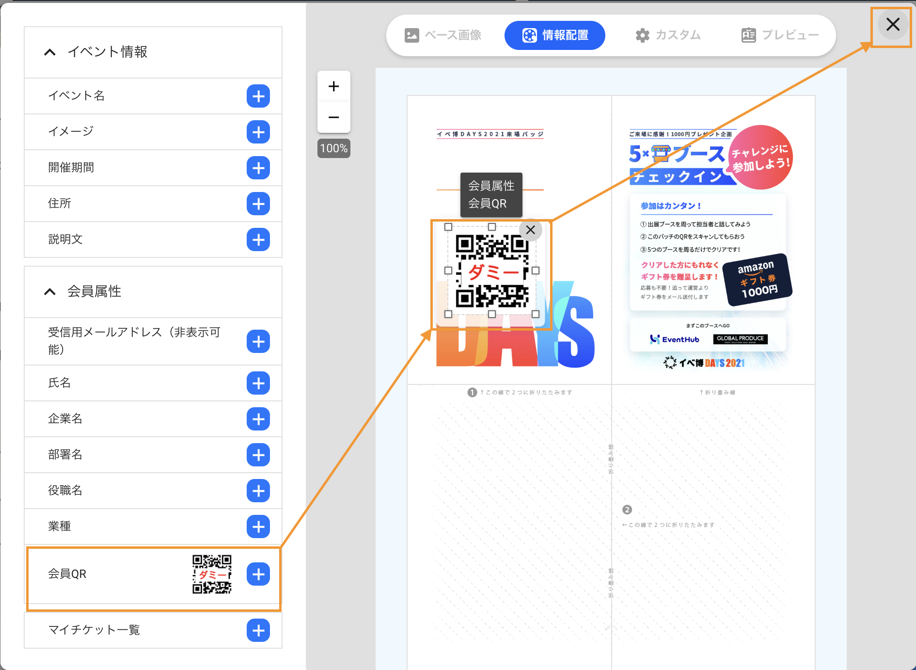The height and width of the screenshot is (670, 916).
Task: Open the カスタム tab
Action: click(x=668, y=35)
